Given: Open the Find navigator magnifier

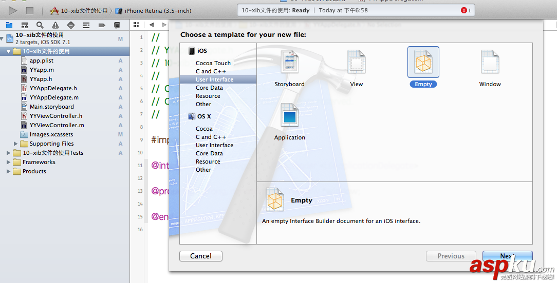Looking at the screenshot, I should click(40, 25).
